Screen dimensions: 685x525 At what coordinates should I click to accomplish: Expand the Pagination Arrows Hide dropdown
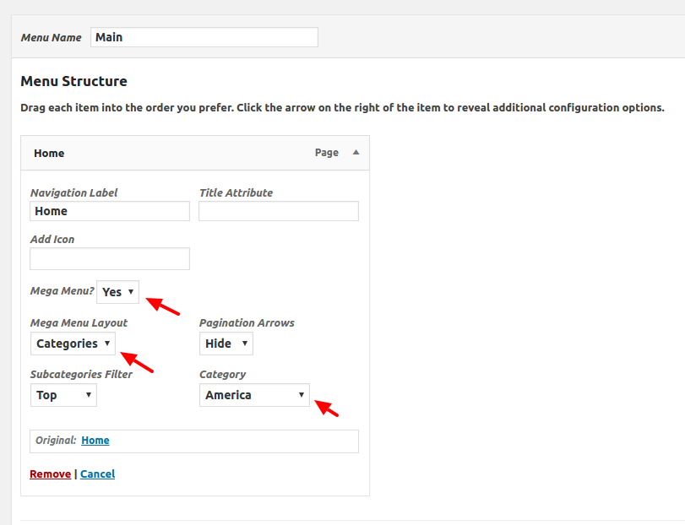(226, 344)
